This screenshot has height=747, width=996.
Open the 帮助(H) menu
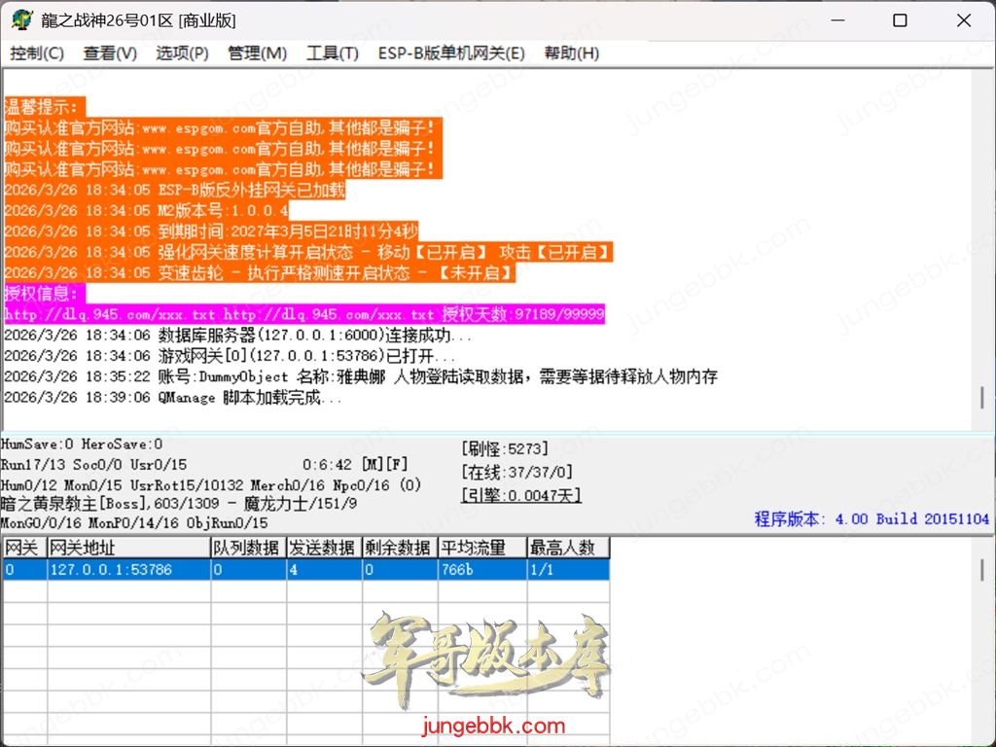(x=571, y=53)
